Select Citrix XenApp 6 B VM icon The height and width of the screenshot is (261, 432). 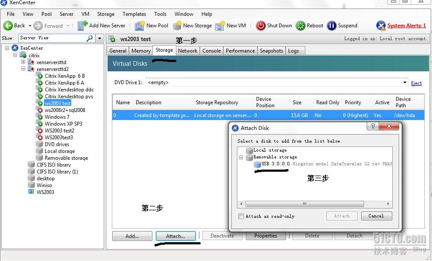pyautogui.click(x=39, y=76)
